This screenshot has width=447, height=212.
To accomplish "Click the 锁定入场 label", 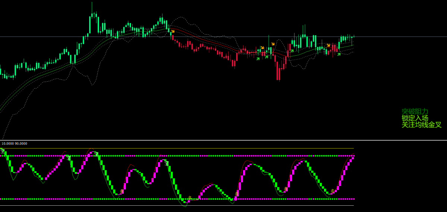I will [x=415, y=118].
